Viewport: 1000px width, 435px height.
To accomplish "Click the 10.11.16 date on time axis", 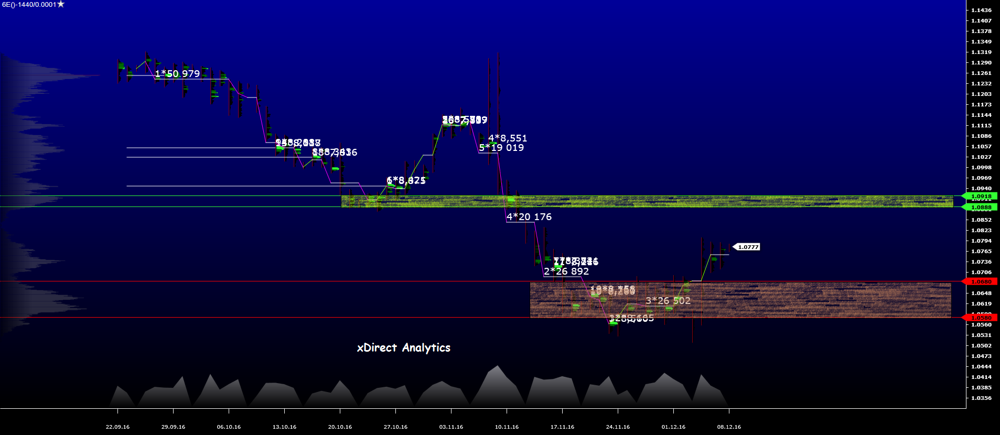I will (x=507, y=427).
